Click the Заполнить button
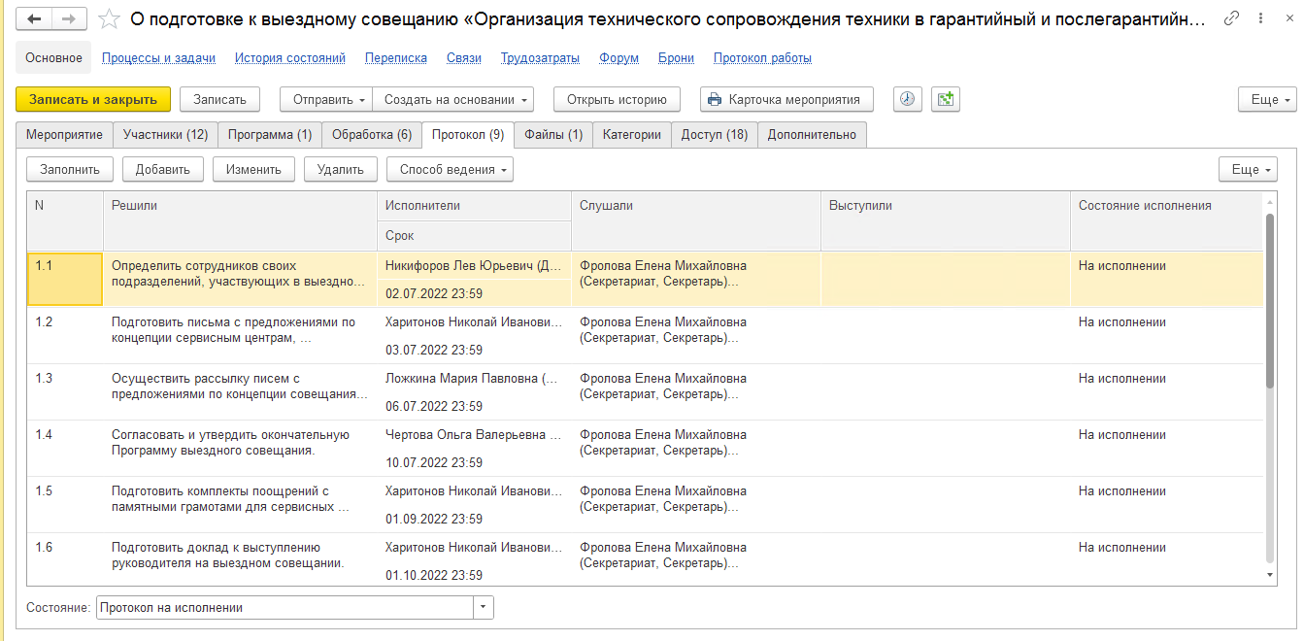The image size is (1304, 641). pyautogui.click(x=70, y=169)
